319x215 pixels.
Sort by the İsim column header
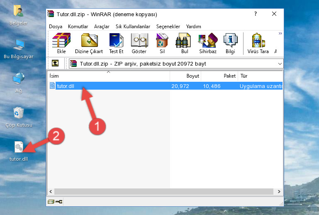tap(109, 76)
